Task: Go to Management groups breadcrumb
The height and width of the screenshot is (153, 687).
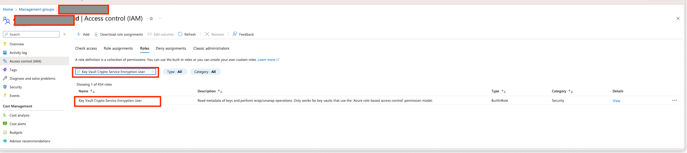Action: [x=36, y=10]
